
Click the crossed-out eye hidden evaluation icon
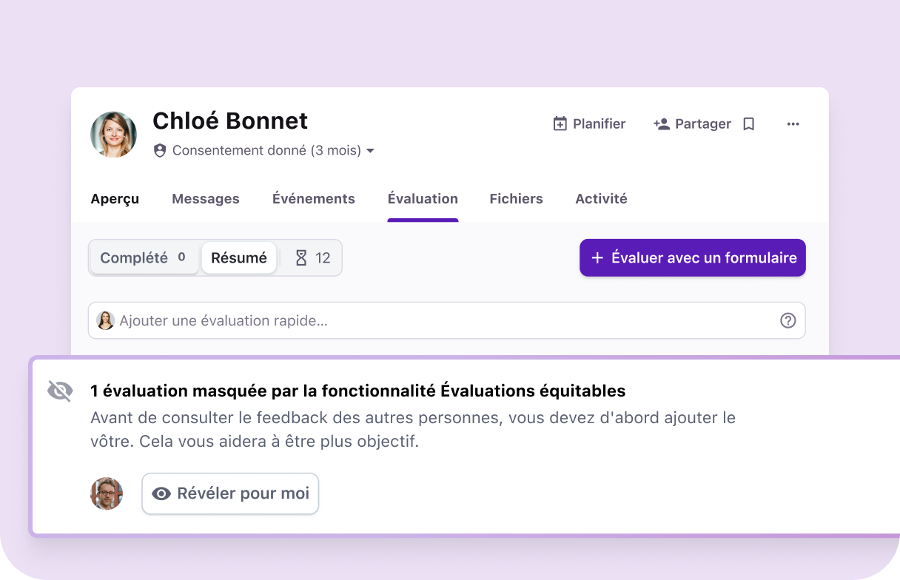[x=60, y=391]
